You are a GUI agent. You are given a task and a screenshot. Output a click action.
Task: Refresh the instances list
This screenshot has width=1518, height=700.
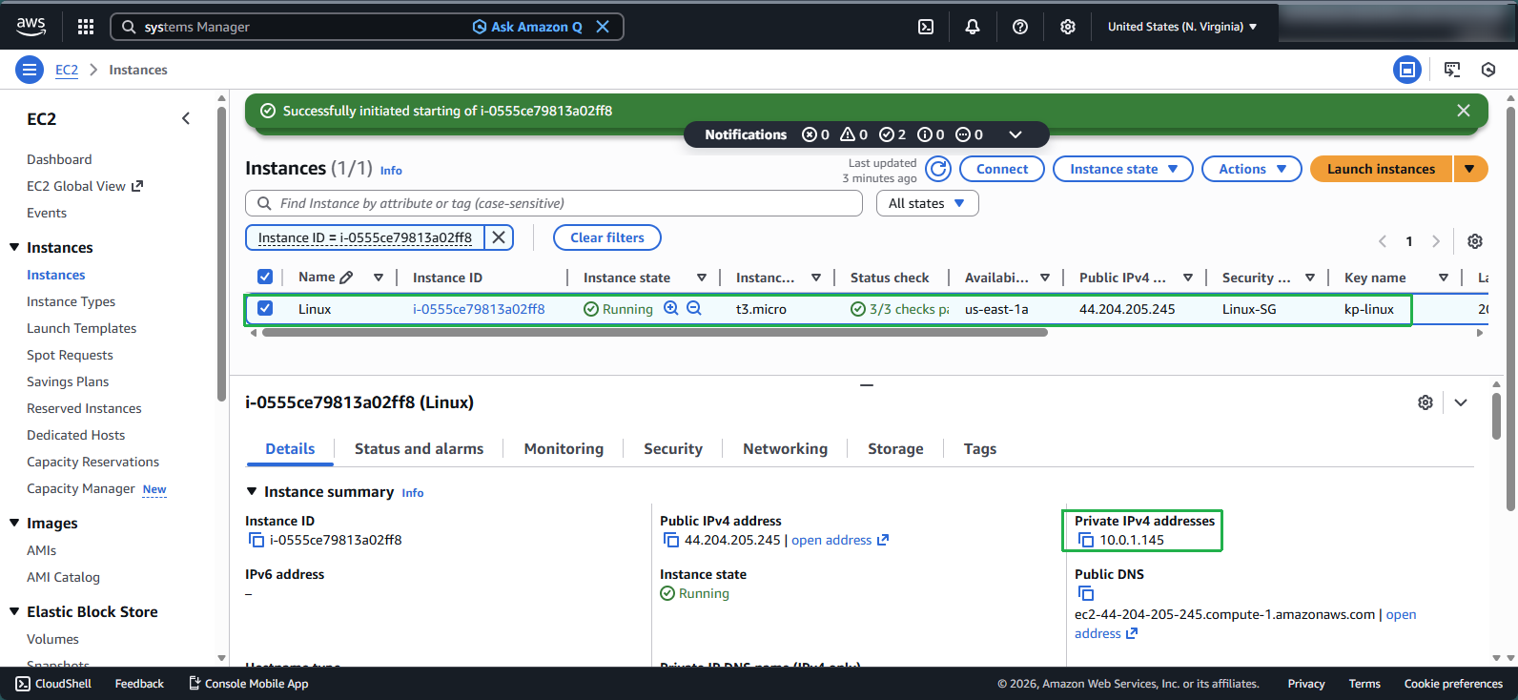click(x=938, y=169)
